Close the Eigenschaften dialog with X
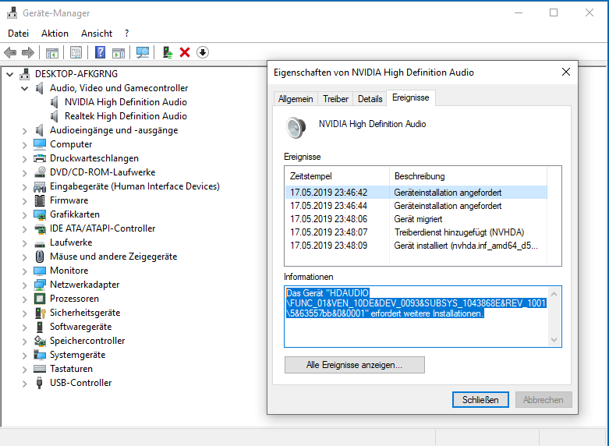This screenshot has height=446, width=609. pyautogui.click(x=566, y=72)
